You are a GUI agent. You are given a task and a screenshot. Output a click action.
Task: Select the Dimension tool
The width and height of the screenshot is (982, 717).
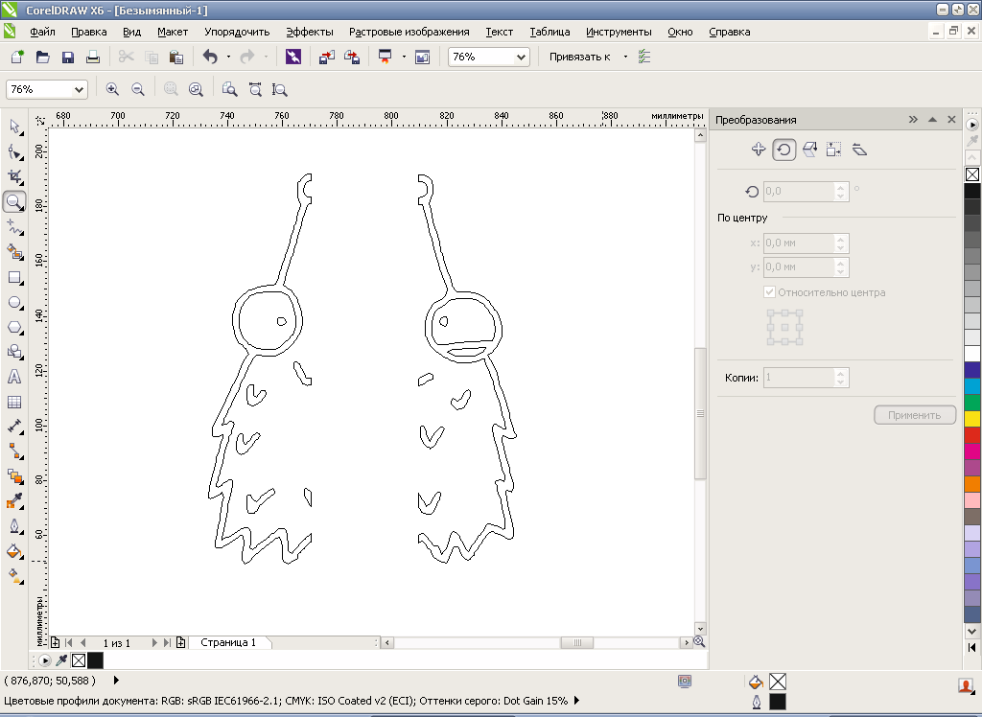coord(14,427)
